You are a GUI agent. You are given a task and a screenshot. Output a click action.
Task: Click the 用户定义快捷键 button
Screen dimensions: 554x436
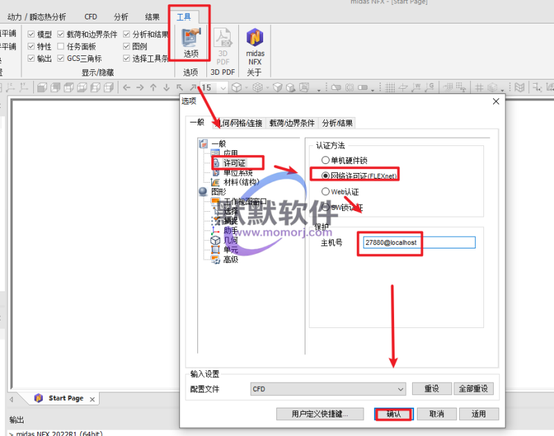319,414
